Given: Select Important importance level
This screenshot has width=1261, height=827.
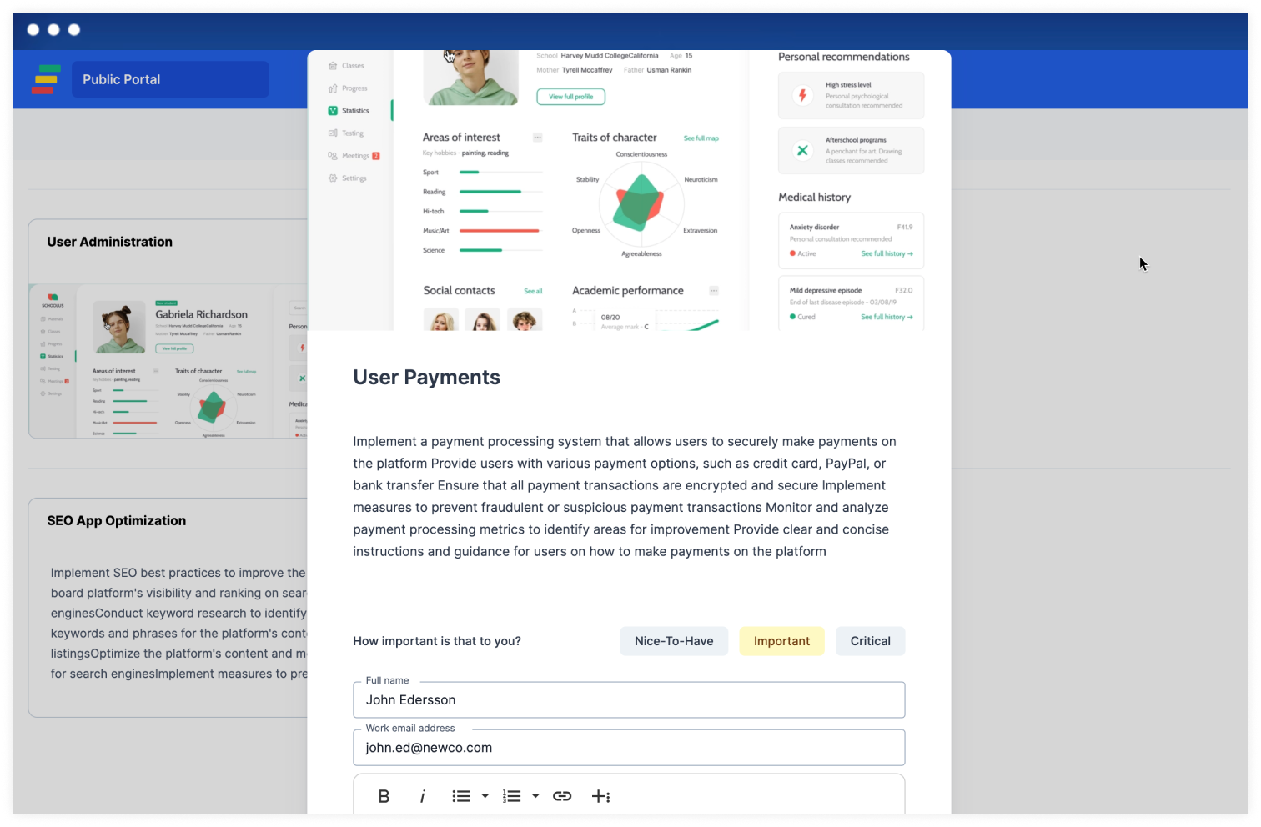Looking at the screenshot, I should (781, 641).
